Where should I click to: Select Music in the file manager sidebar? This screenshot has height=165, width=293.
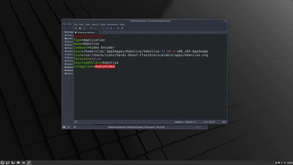tap(69, 45)
